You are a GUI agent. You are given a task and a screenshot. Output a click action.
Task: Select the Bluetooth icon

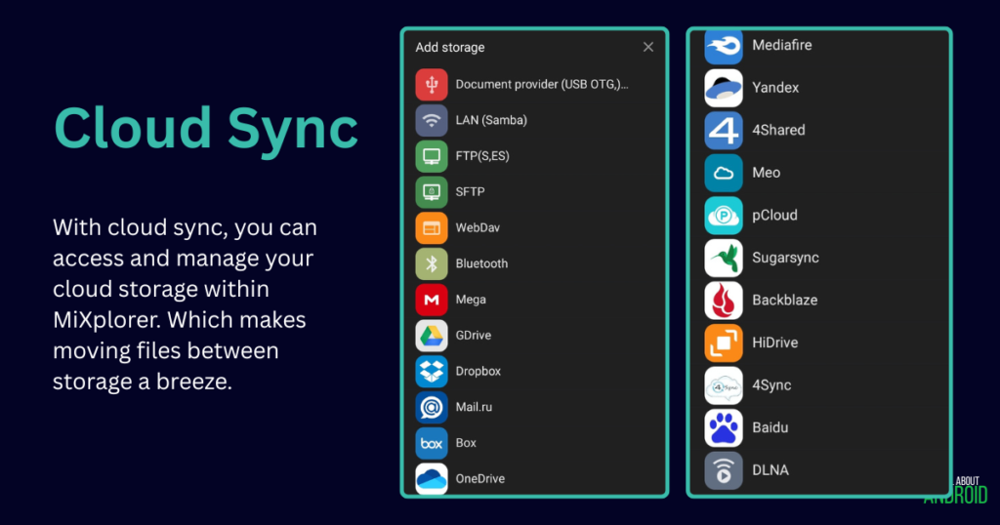[432, 263]
